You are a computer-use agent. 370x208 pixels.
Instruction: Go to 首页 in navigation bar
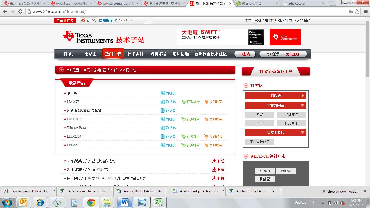[68, 54]
